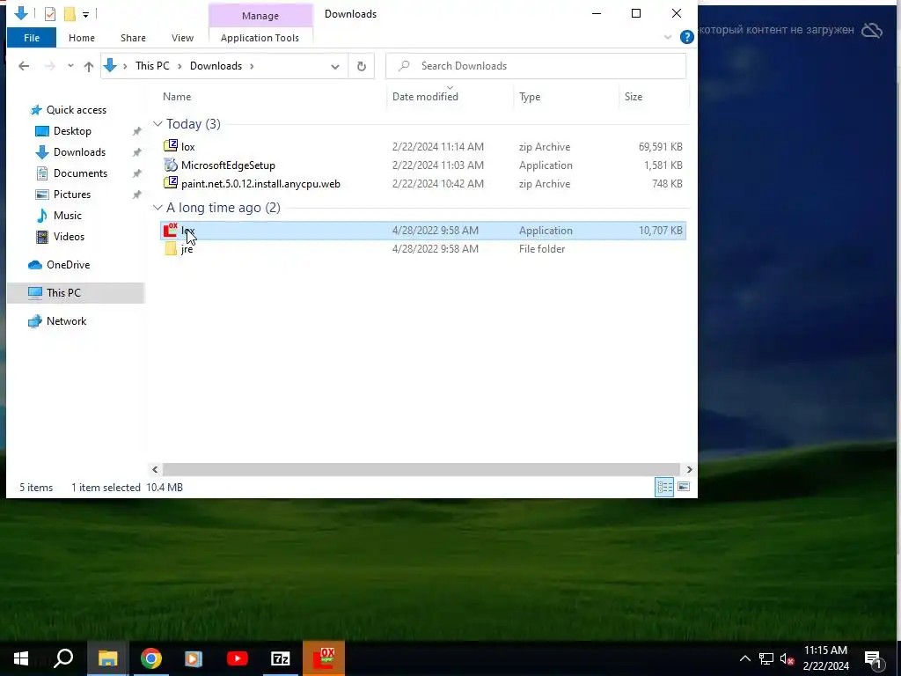Select This PC in navigation pane
The height and width of the screenshot is (676, 901).
point(63,292)
